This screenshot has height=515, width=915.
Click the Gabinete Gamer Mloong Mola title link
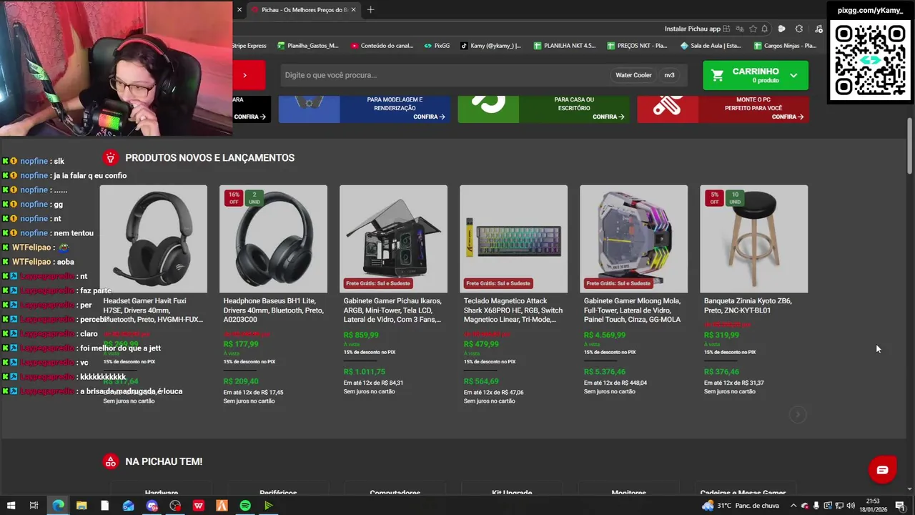tap(632, 310)
